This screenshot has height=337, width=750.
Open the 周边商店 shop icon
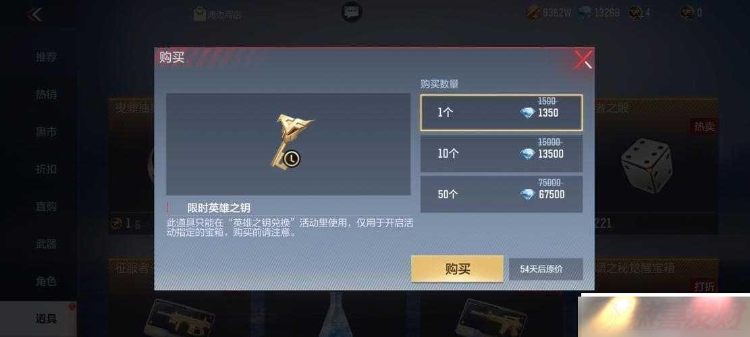point(199,14)
